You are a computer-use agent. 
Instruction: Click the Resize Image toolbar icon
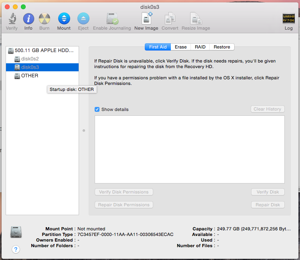tap(196, 18)
